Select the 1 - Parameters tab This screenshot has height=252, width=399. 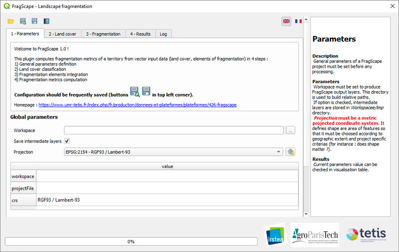25,34
